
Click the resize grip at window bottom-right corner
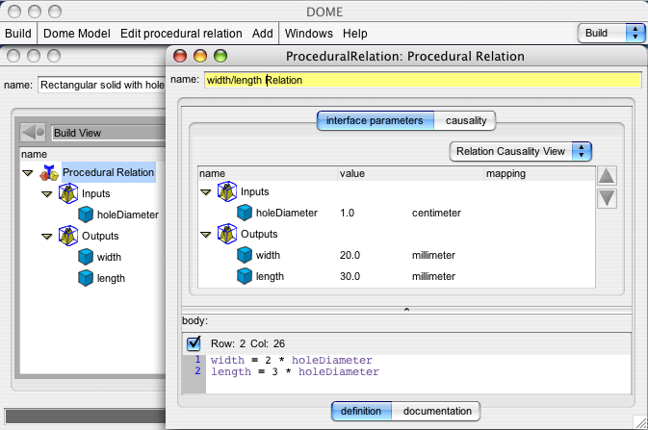[x=640, y=422]
